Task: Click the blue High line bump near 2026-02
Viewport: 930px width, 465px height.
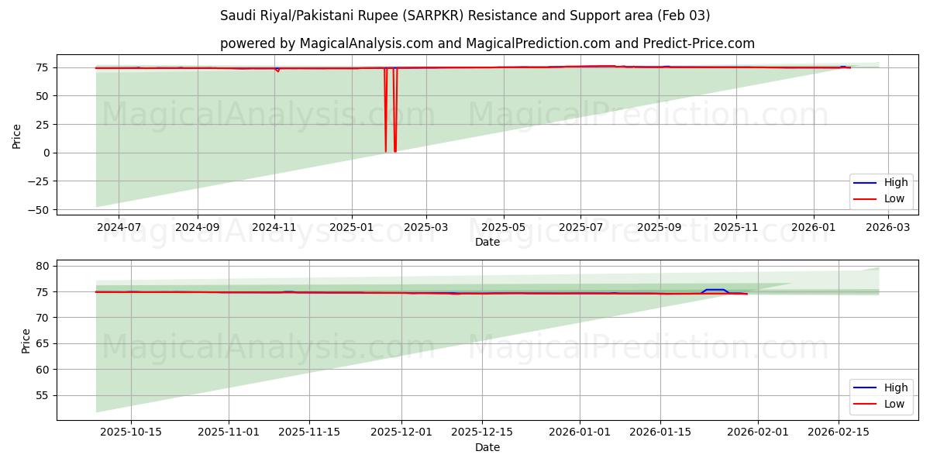Action: click(x=713, y=290)
